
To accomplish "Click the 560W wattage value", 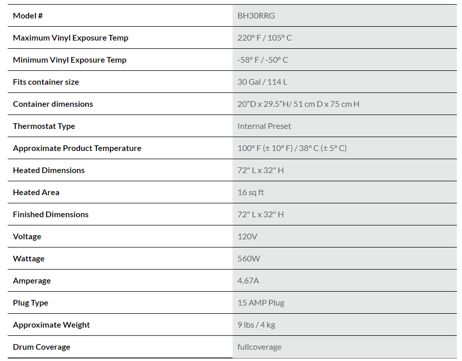I will [x=248, y=259].
